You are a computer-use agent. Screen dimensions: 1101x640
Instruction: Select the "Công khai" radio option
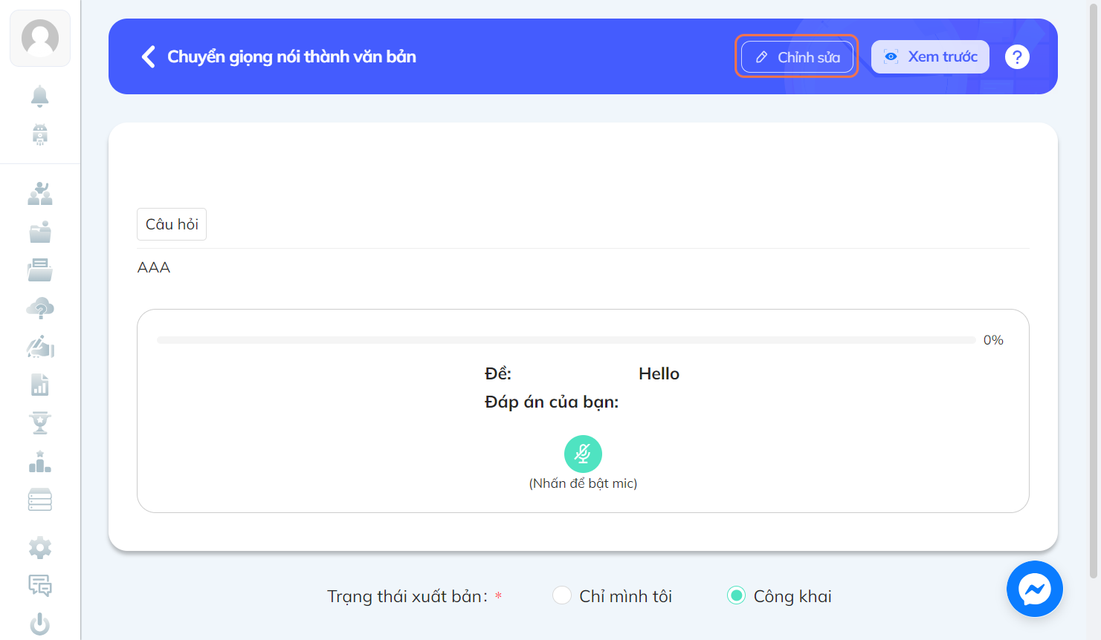point(736,595)
